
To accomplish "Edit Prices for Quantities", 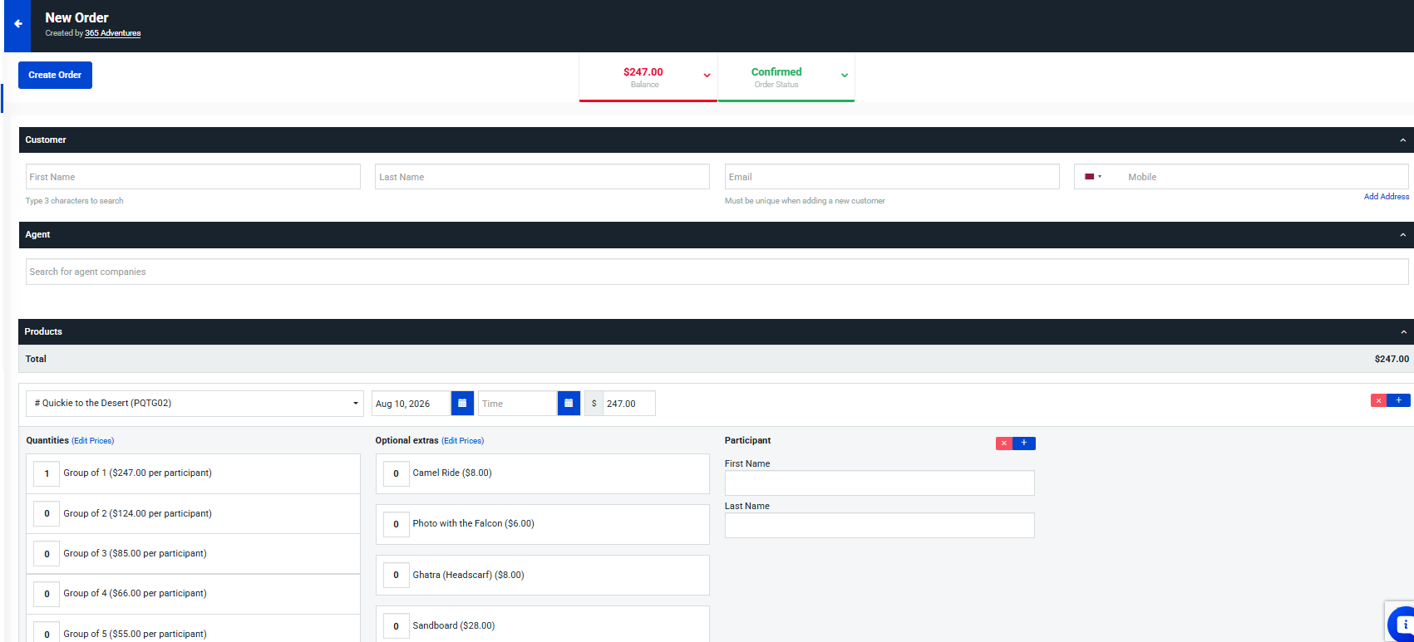I will (93, 441).
